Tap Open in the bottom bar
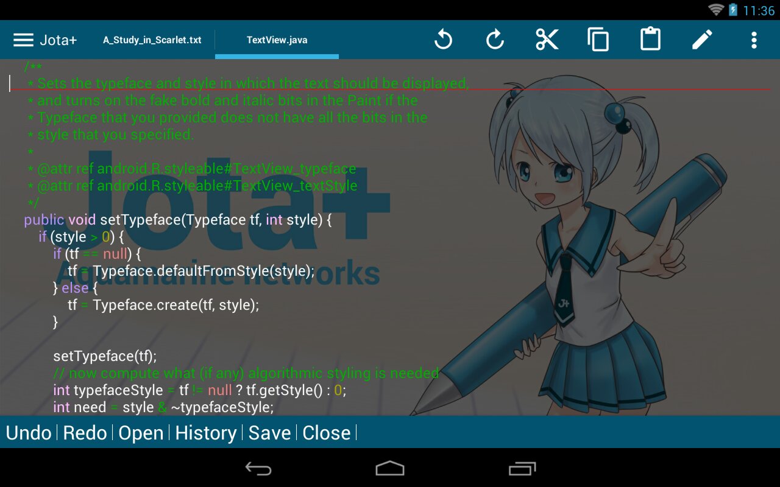 (x=141, y=433)
